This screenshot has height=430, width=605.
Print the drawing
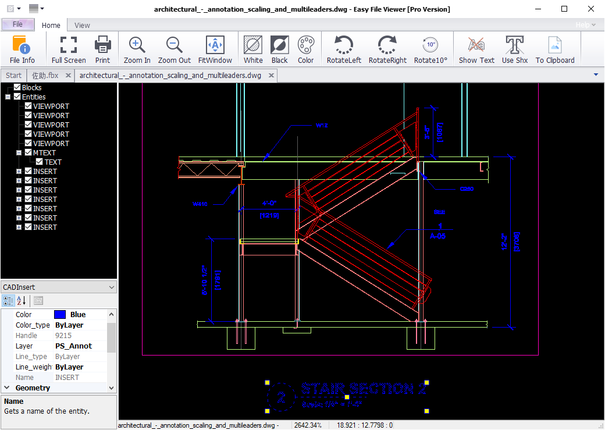pos(102,49)
